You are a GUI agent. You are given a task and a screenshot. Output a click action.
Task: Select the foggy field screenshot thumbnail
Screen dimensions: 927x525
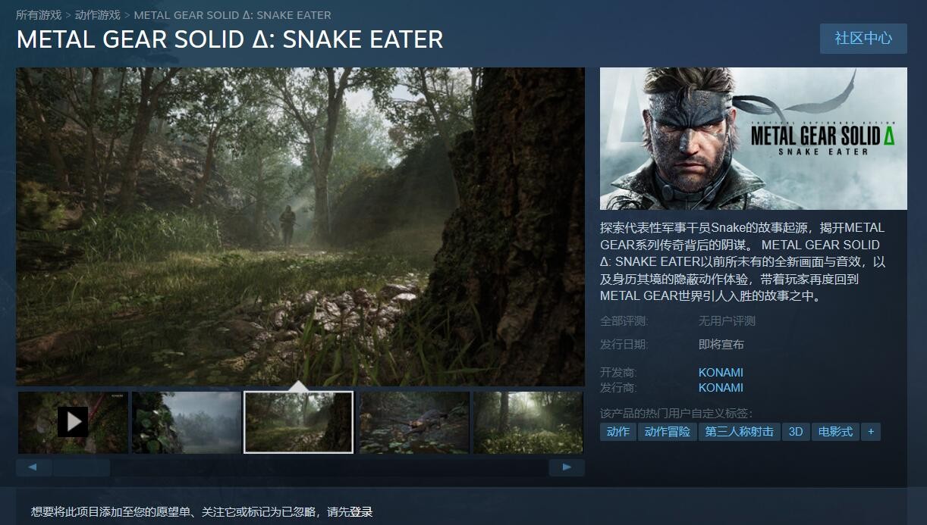coord(187,422)
